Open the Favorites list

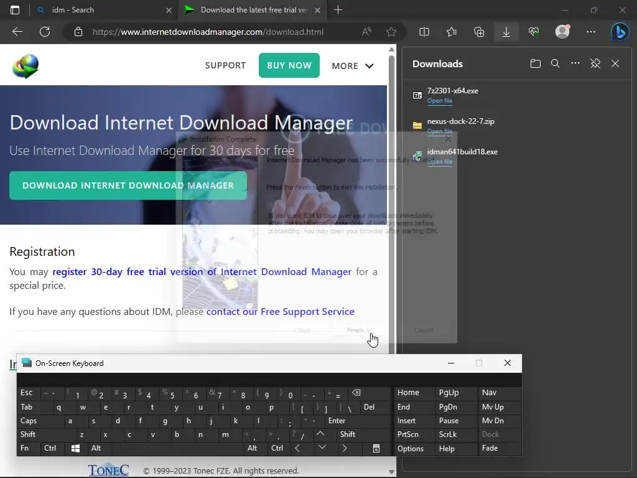452,32
